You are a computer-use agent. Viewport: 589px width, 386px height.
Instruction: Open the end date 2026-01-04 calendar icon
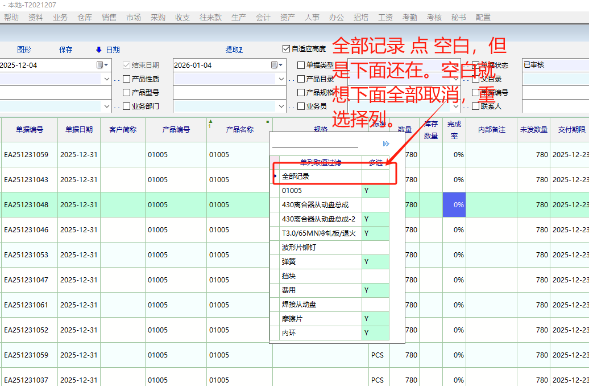pos(274,65)
